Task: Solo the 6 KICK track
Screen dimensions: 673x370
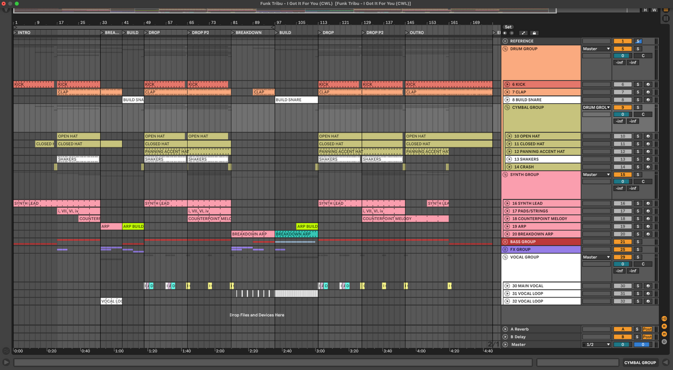Action: tap(637, 84)
